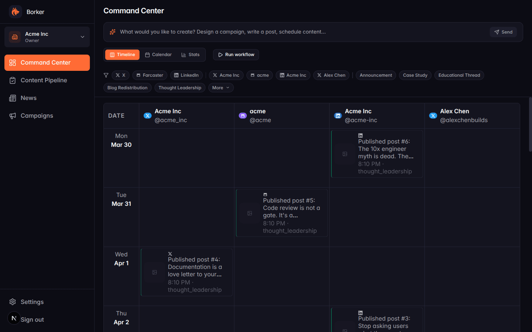The height and width of the screenshot is (332, 532).
Task: Click Sign out at the bottom left
Action: (x=33, y=319)
